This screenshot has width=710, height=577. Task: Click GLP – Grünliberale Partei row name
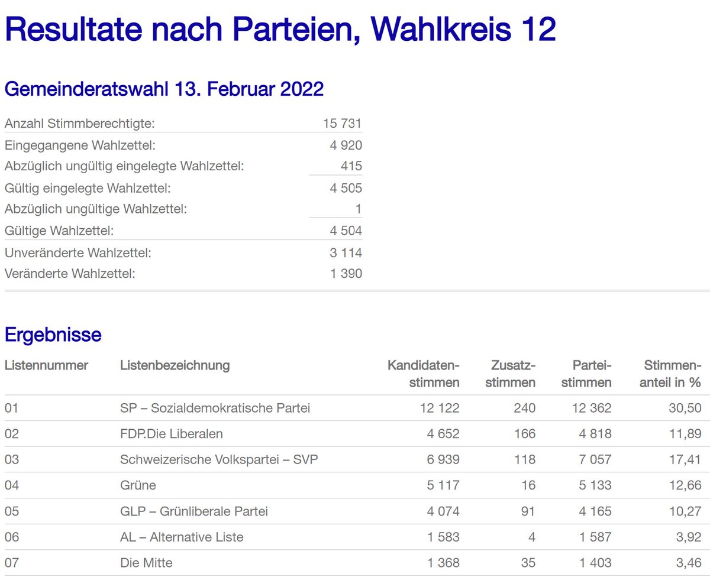pyautogui.click(x=194, y=511)
